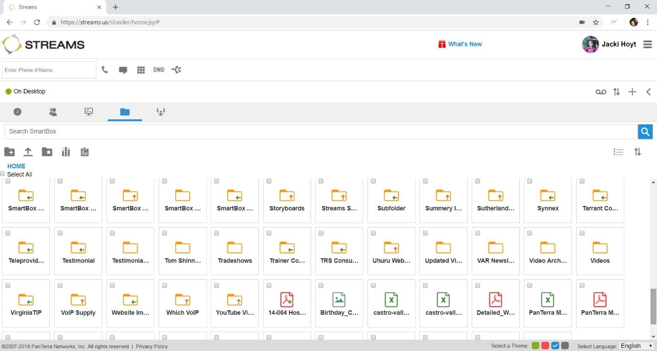Screen dimensions: 657x351
Task: Open the chat message icon
Action: tap(123, 70)
